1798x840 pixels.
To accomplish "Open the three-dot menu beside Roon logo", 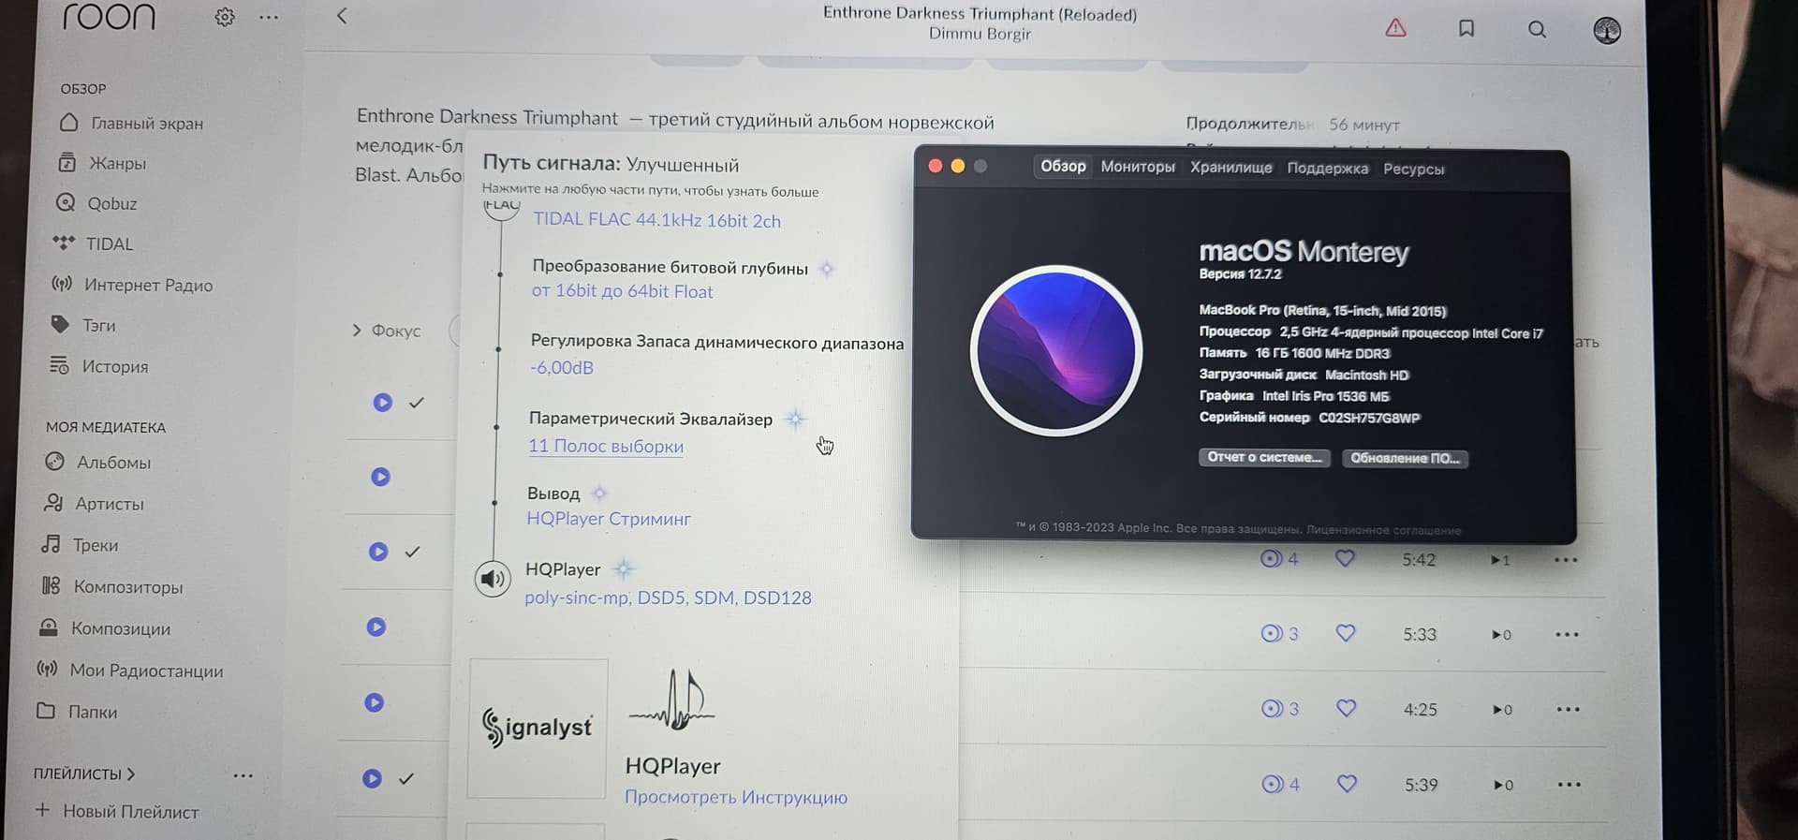I will 269,17.
